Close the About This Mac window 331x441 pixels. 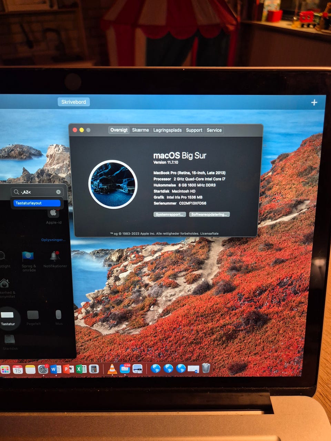(x=75, y=130)
